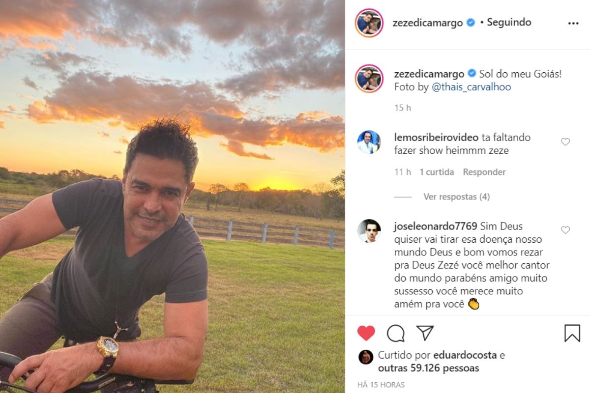Open the @thais_carvalhoo mention link

[472, 87]
